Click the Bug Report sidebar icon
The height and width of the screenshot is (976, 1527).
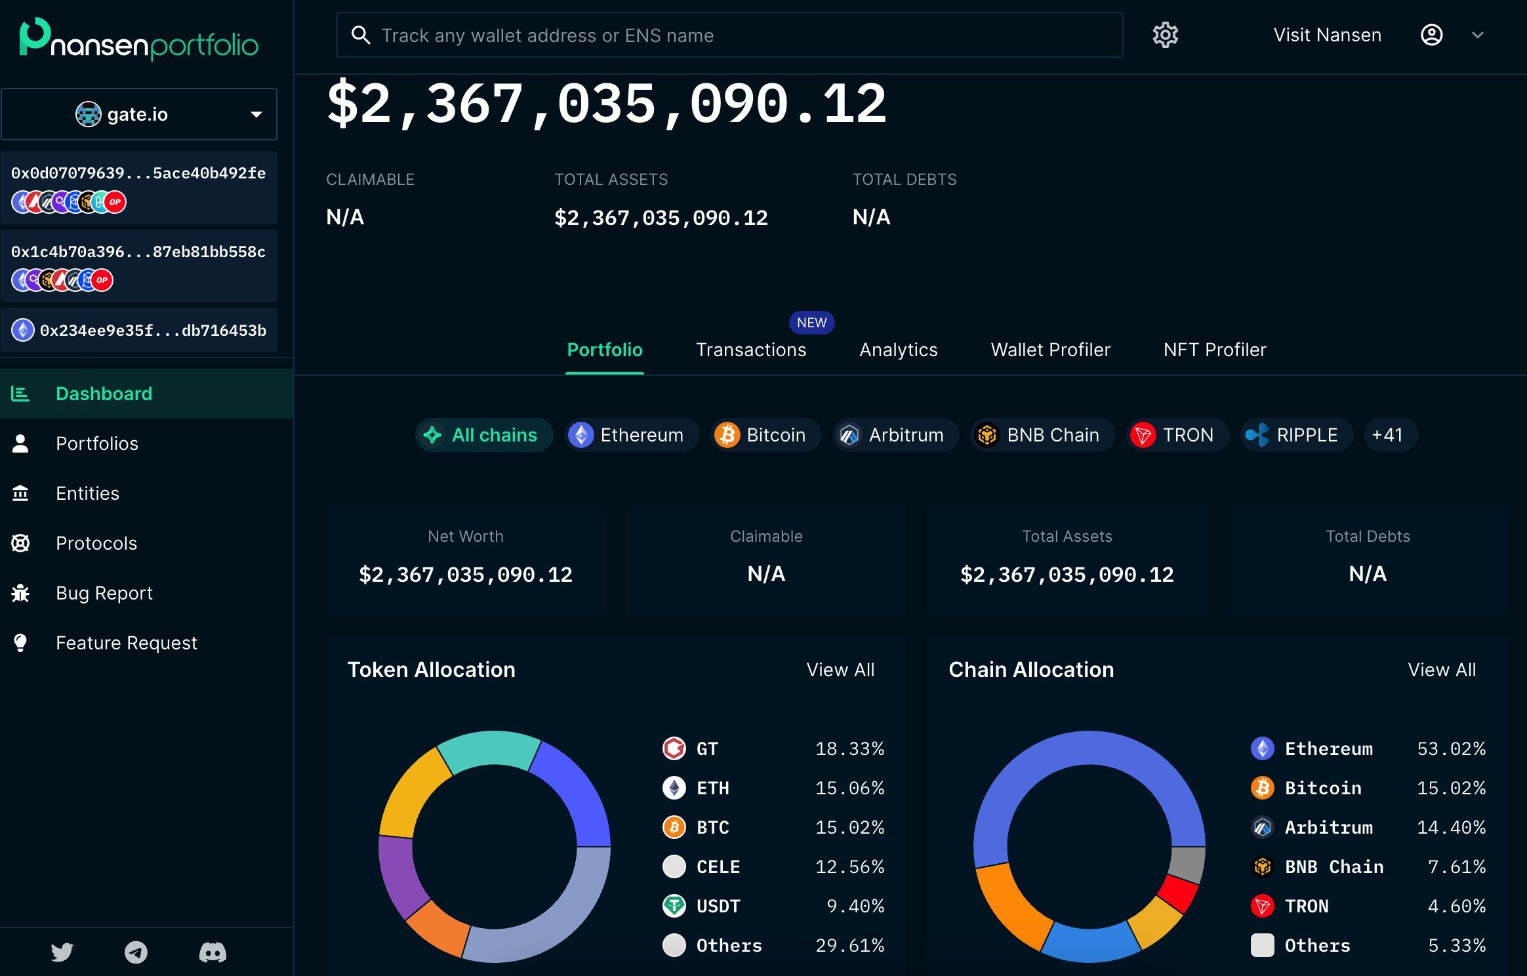pos(20,593)
